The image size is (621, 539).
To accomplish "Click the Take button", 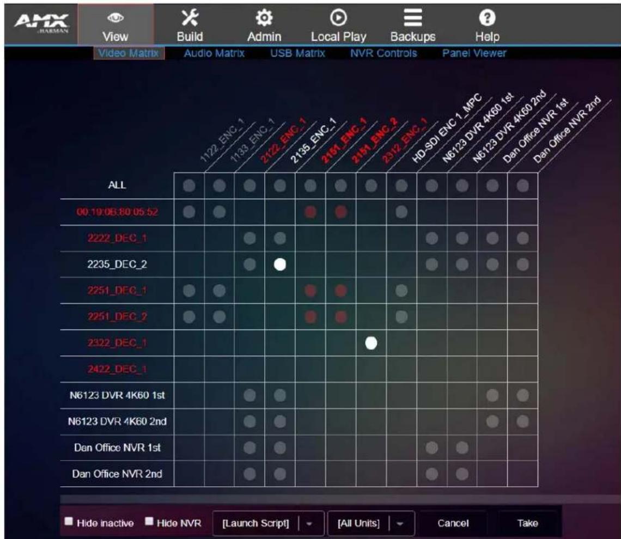I will point(527,523).
